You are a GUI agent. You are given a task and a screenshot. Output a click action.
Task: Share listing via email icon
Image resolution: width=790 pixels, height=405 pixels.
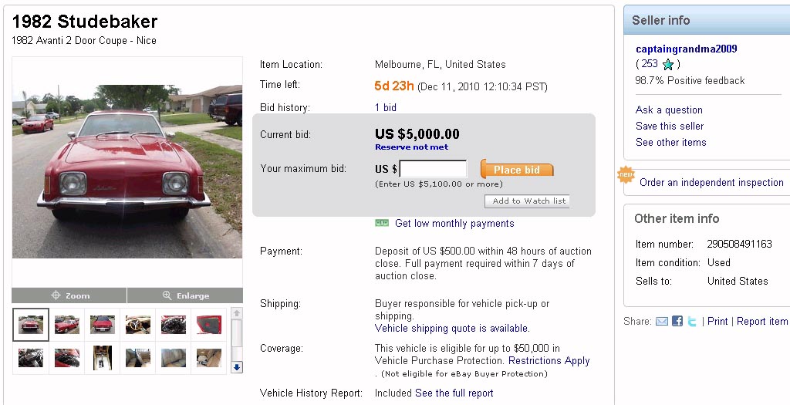pos(661,322)
